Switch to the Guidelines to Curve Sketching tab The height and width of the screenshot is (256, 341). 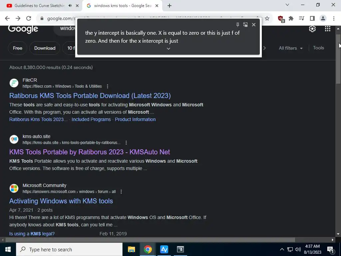point(40,6)
